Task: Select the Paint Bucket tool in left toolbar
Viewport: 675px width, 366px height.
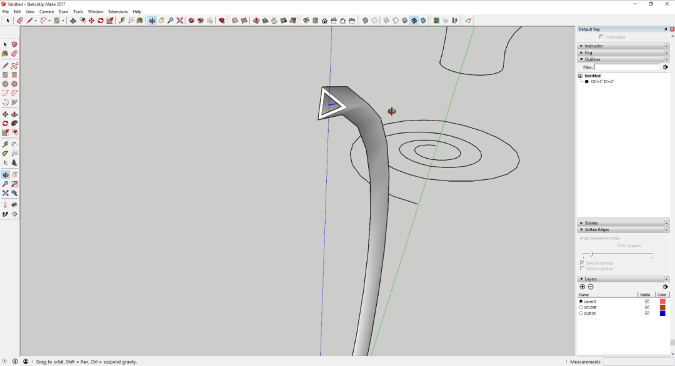Action: tap(5, 54)
